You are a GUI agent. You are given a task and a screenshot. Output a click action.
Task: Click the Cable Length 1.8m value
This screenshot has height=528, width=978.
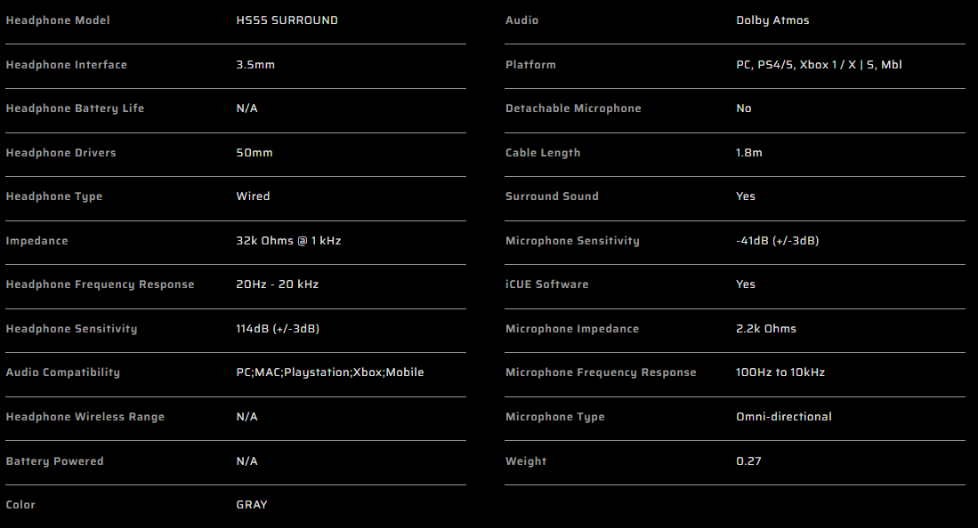click(748, 153)
